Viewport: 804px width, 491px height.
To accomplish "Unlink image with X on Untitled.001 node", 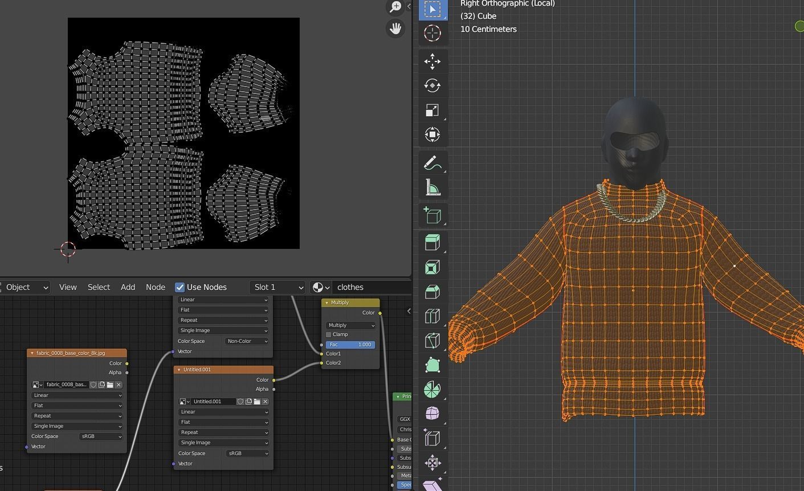I will [266, 402].
